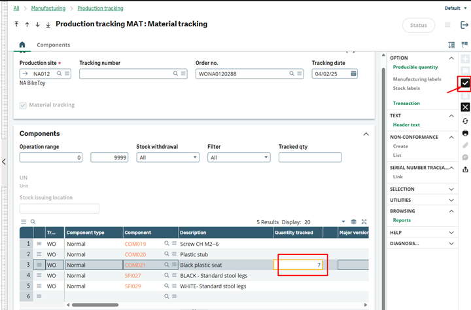Switch to the Components tab

(x=54, y=45)
